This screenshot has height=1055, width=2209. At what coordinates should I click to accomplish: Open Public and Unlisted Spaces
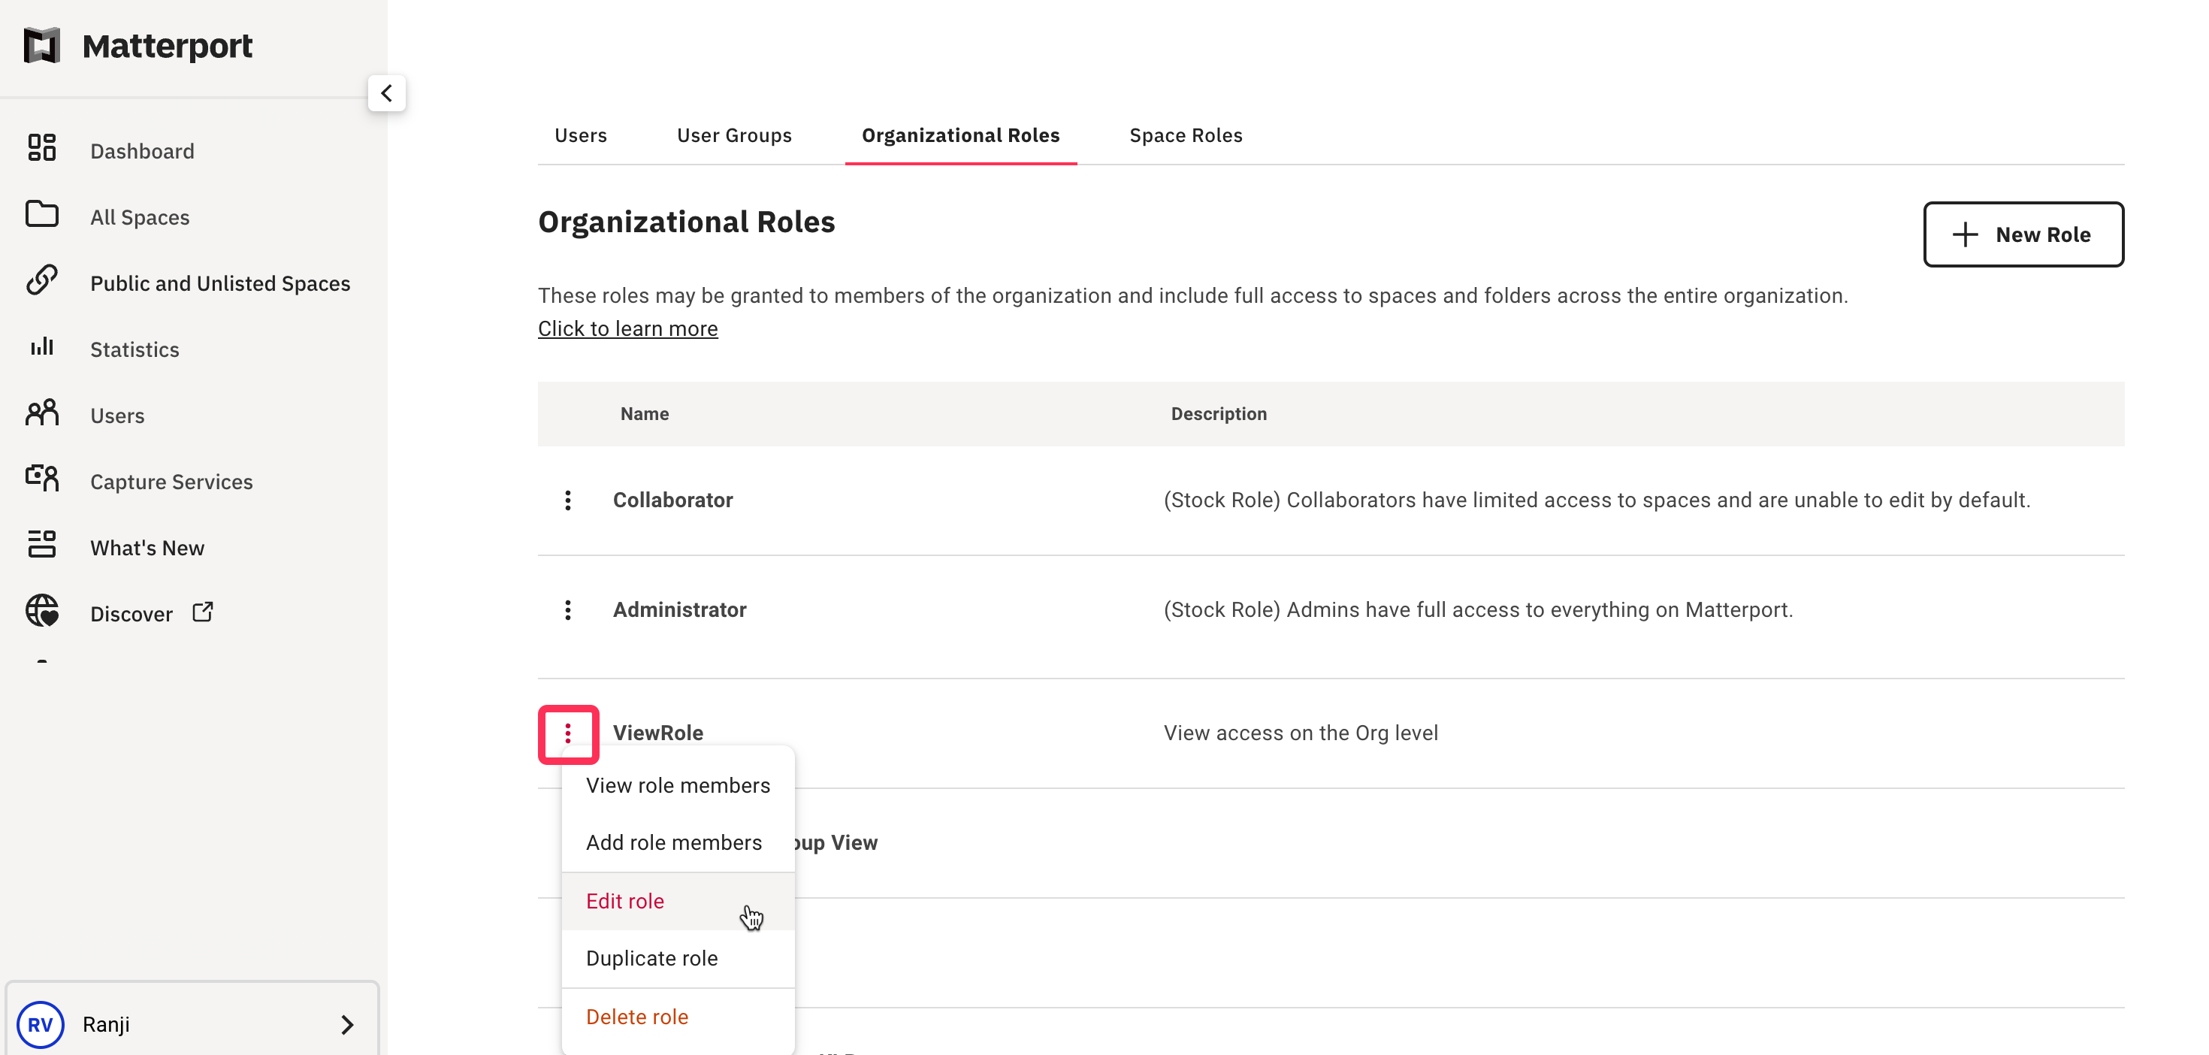coord(220,283)
